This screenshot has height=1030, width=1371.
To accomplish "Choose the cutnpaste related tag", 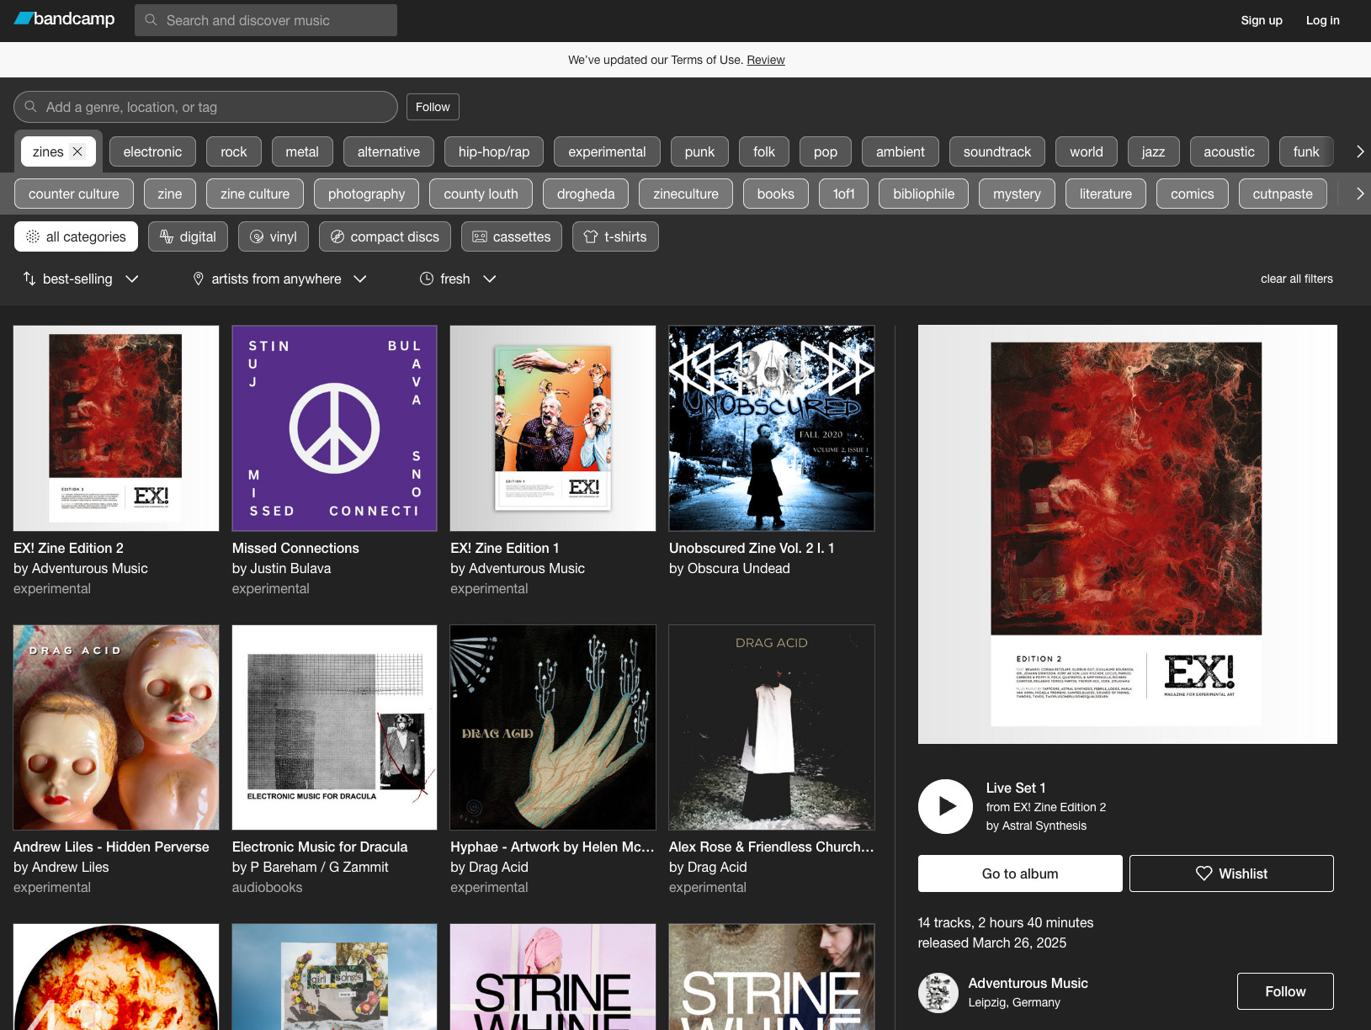I will (x=1282, y=194).
